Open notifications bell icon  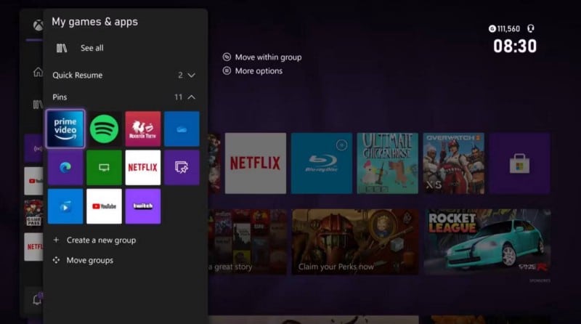click(x=38, y=299)
